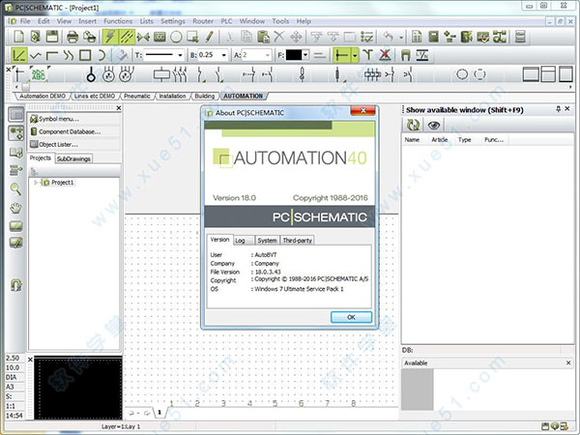The width and height of the screenshot is (580, 435).
Task: Click the Delete X icon in toolbar
Action: pyautogui.click(x=279, y=37)
